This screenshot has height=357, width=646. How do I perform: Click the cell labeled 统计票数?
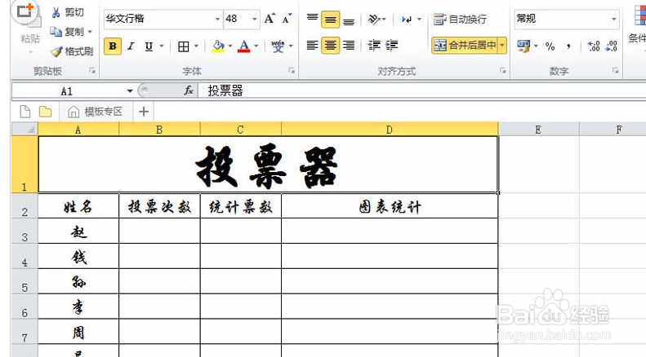pos(241,206)
